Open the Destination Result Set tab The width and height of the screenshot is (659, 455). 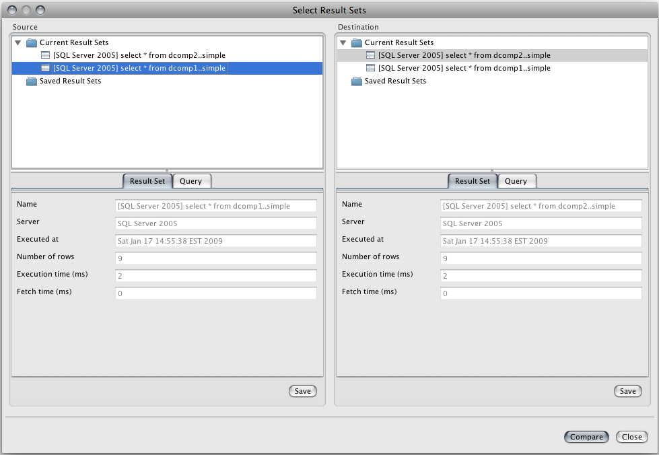coord(473,181)
